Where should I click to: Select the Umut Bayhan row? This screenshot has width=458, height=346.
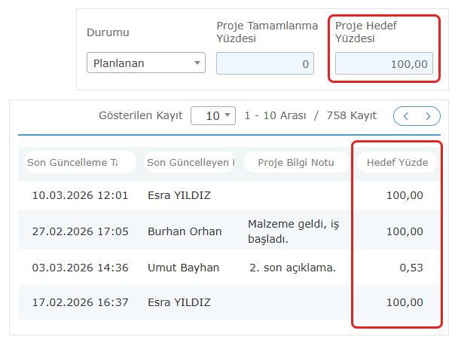pos(183,268)
